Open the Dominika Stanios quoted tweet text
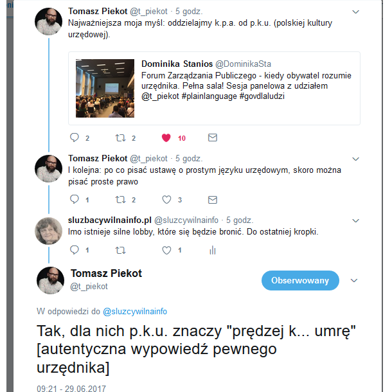The image size is (392, 392). (x=246, y=85)
